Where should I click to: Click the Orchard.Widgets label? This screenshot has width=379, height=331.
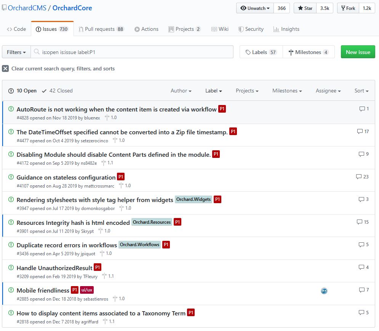coord(193,199)
